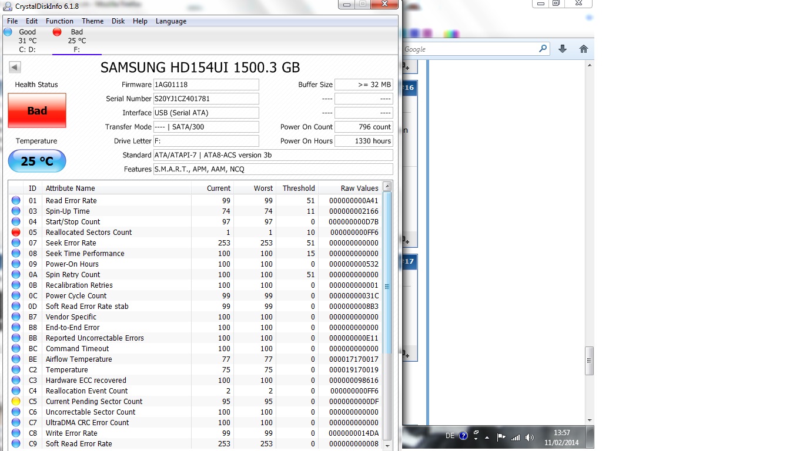This screenshot has width=803, height=451.
Task: Select the Airflow Temperature row name
Action: tap(79, 359)
